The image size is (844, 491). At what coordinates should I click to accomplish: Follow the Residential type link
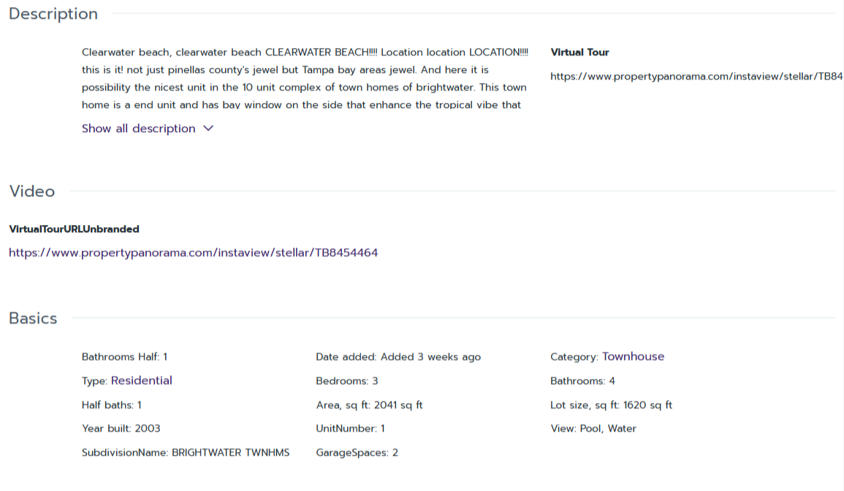point(141,381)
